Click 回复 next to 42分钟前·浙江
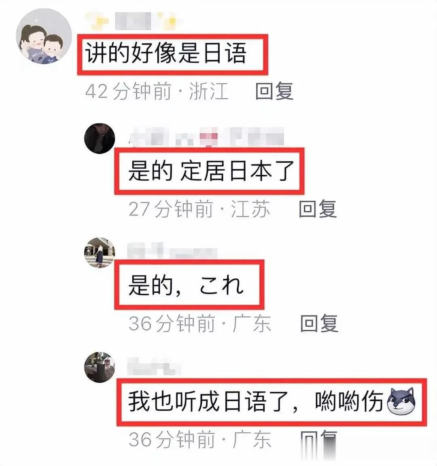This screenshot has height=466, width=437. [274, 91]
